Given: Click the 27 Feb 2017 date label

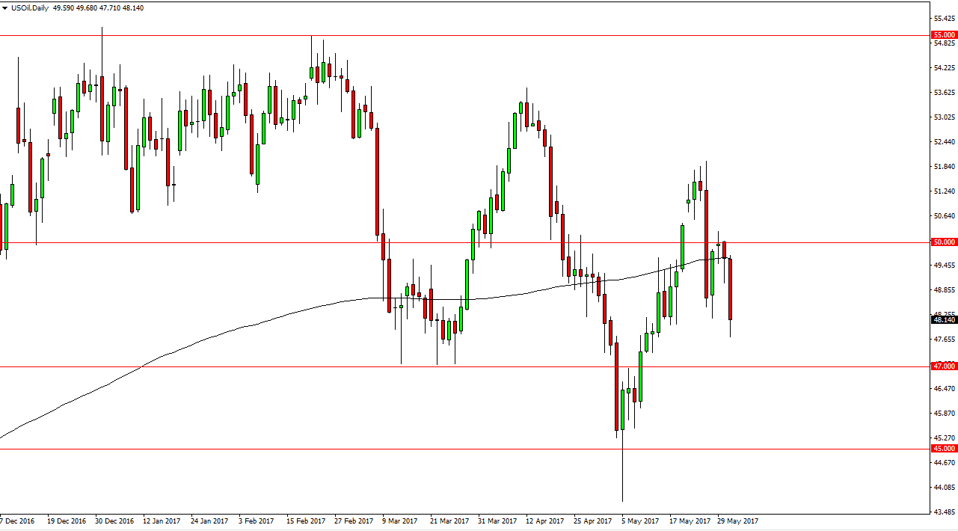Looking at the screenshot, I should [353, 521].
